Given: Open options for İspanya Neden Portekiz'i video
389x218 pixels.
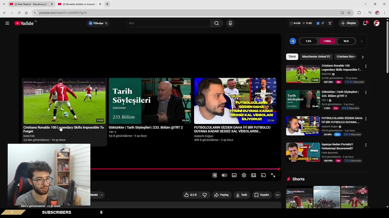Looking at the screenshot, I should click(x=366, y=145).
